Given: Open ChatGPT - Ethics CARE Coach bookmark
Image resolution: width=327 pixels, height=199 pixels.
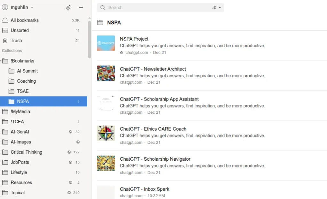Looking at the screenshot, I should 153,129.
